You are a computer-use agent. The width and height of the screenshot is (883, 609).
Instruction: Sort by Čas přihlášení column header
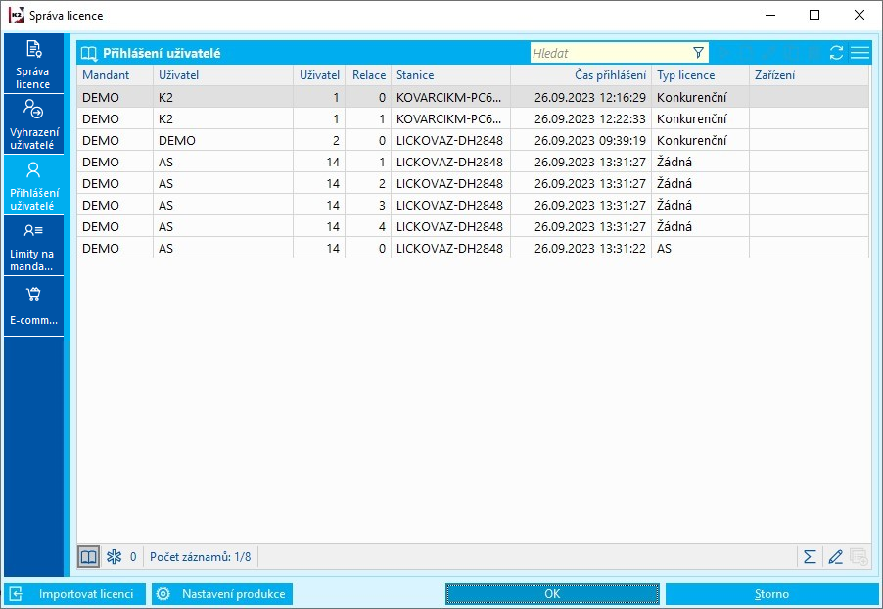click(581, 75)
